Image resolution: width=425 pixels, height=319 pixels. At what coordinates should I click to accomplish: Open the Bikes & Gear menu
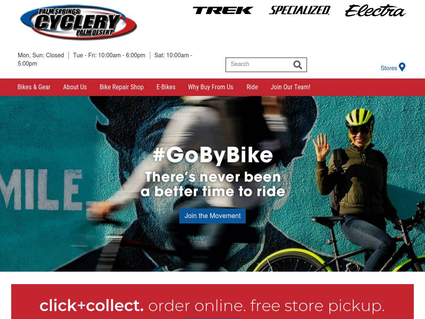click(34, 87)
